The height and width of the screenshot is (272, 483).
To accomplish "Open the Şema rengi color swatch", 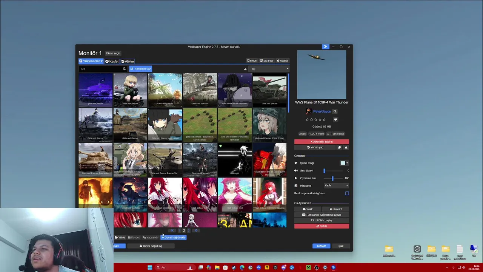I will [344, 163].
